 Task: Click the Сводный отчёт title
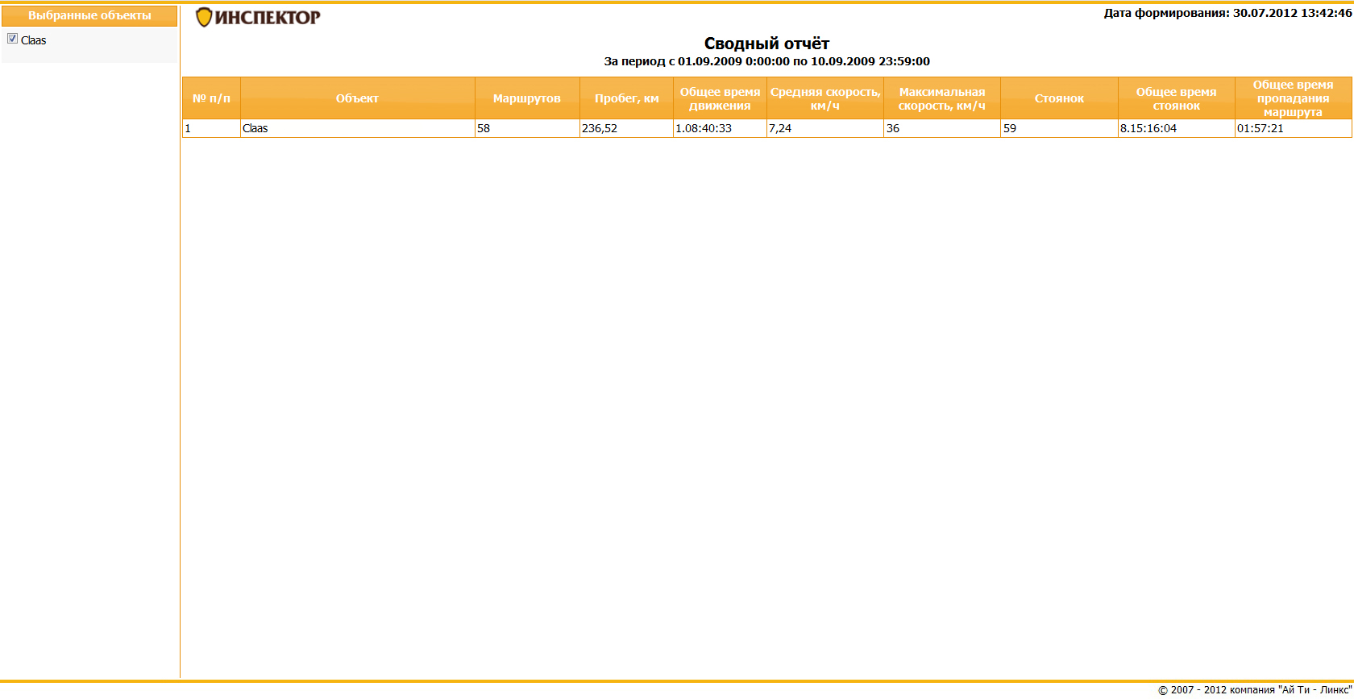(766, 44)
